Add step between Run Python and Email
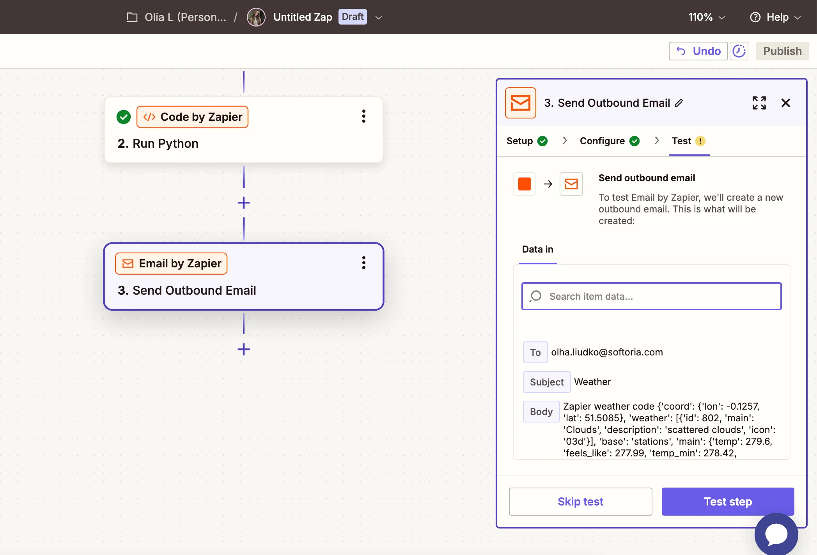The height and width of the screenshot is (555, 817). click(x=244, y=203)
